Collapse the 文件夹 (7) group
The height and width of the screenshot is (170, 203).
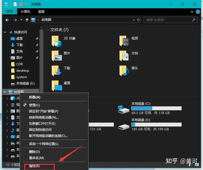point(48,30)
